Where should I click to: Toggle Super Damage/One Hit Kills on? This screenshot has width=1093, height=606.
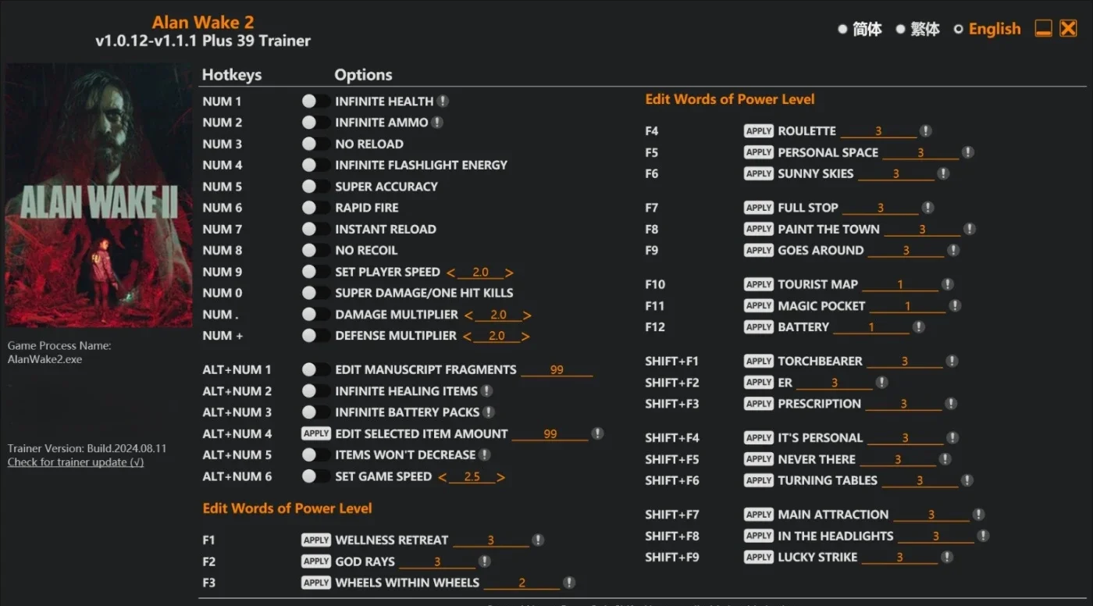[315, 293]
